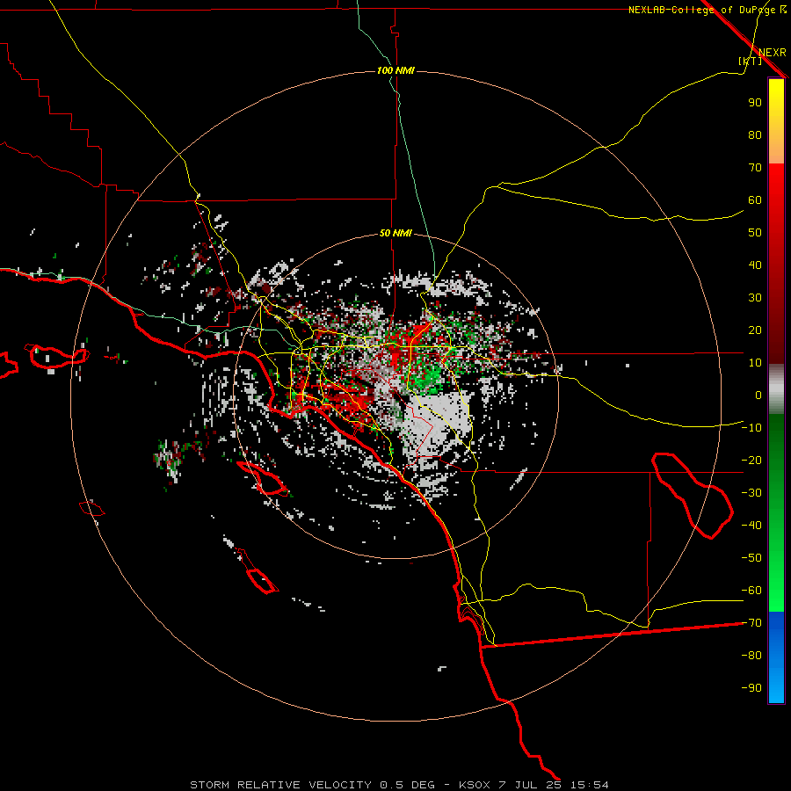Screen dimensions: 791x791
Task: Click the -30 scale value
Action: click(751, 493)
